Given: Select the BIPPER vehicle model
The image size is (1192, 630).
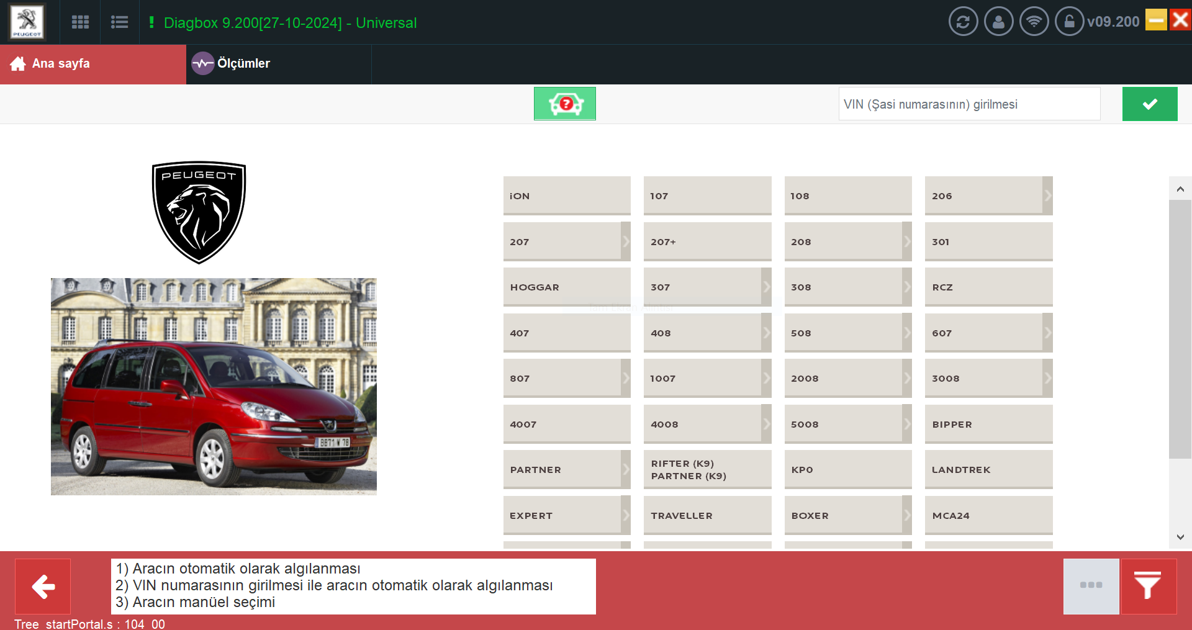Looking at the screenshot, I should coord(989,424).
